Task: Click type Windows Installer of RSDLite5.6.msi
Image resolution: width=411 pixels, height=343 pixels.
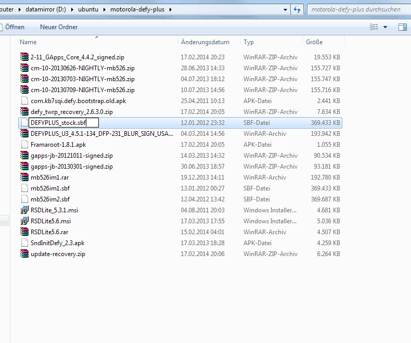Action: (x=270, y=221)
